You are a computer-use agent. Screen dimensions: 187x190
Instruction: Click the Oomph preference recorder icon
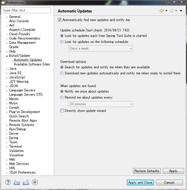35,182
